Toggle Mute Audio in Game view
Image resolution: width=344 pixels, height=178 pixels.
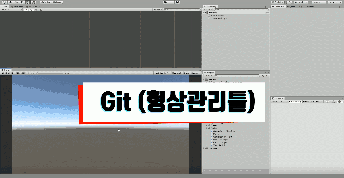[x=177, y=73]
